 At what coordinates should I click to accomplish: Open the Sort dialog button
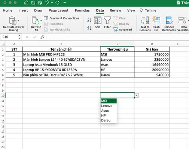pos(98,22)
